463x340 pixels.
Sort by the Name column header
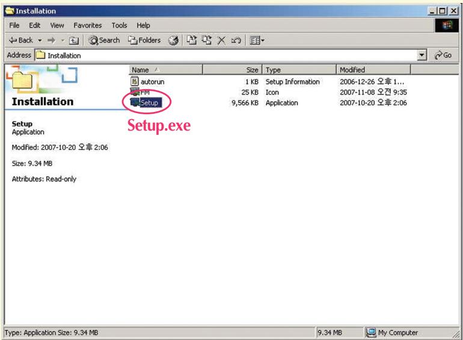165,70
